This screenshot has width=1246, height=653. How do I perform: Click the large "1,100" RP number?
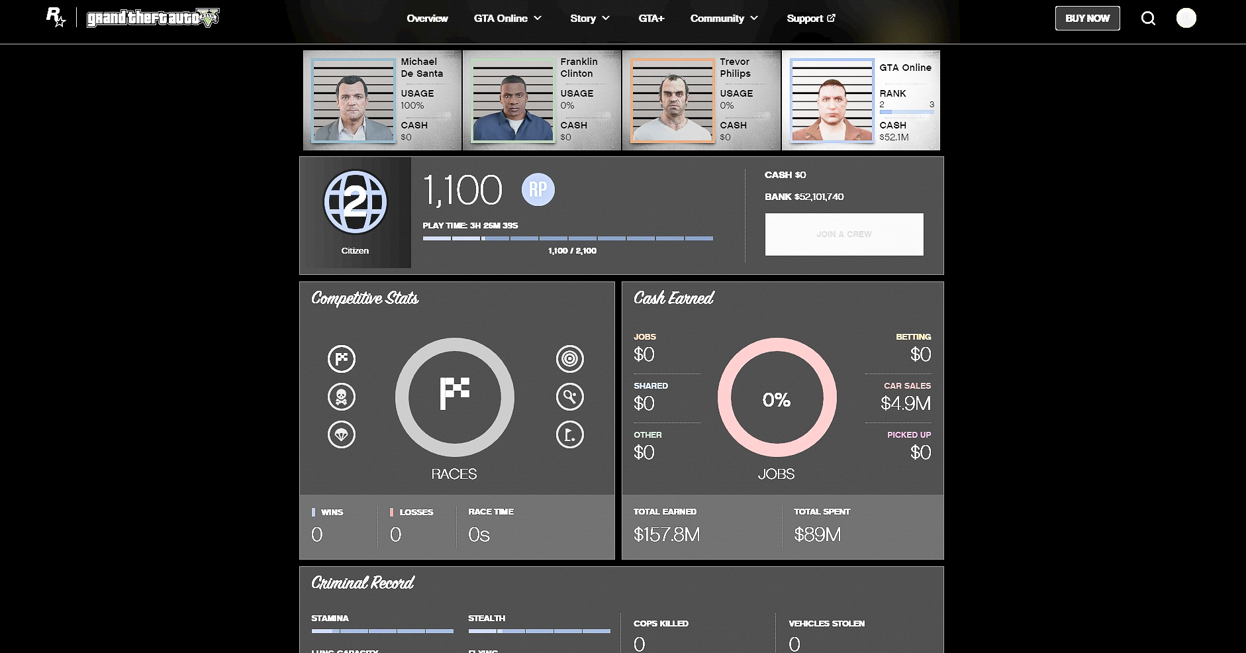point(463,191)
